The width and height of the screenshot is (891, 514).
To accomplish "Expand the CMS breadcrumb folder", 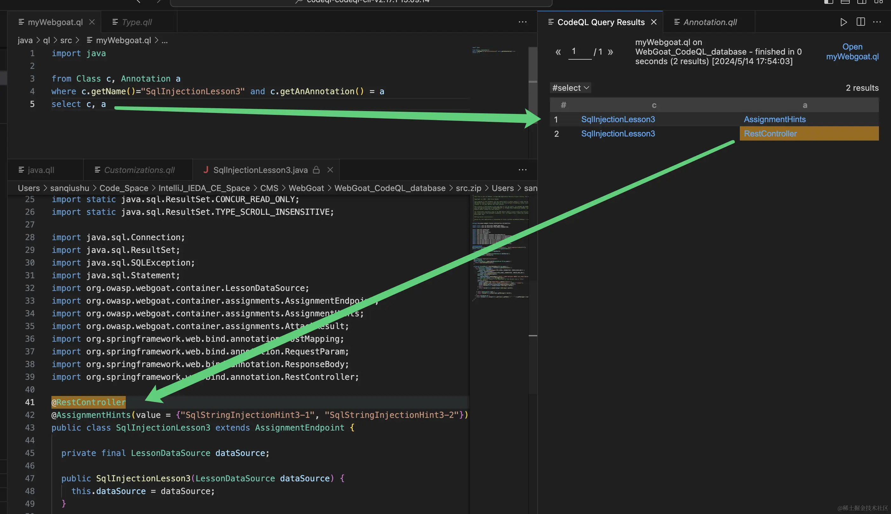I will coord(269,188).
